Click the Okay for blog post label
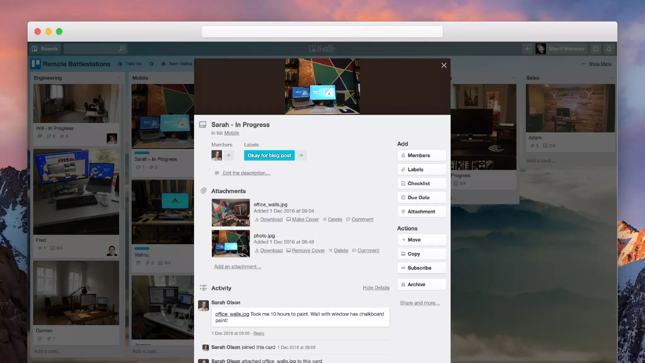The height and width of the screenshot is (363, 645). click(269, 155)
